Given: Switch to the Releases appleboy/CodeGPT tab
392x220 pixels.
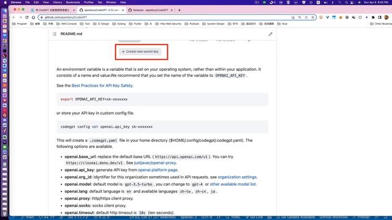Looking at the screenshot, I should 151,10.
